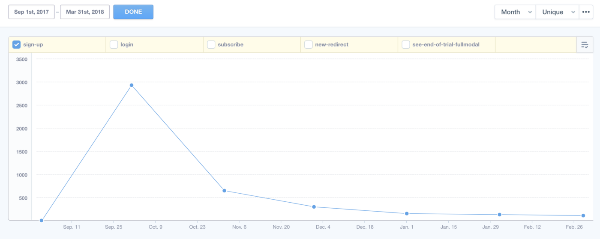The height and width of the screenshot is (239, 600).
Task: Click the DONE button
Action: point(133,12)
